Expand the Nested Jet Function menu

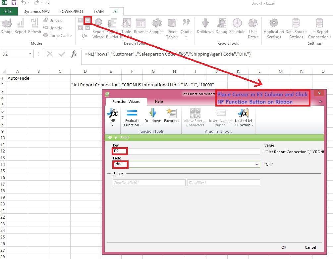point(244,118)
